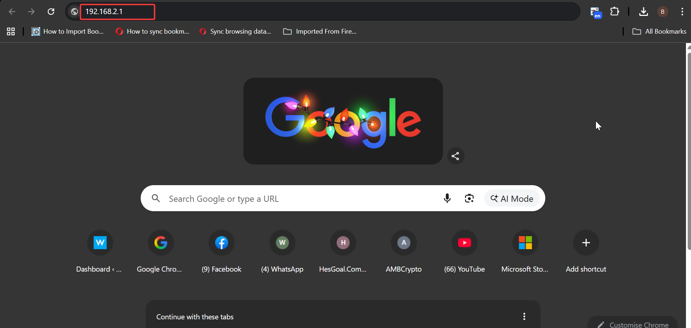Open the WhatsApp shortcut tile

[x=282, y=251]
